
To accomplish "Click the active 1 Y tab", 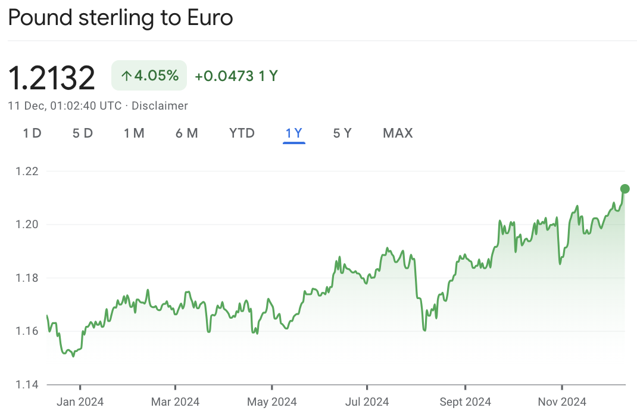I will pos(294,133).
